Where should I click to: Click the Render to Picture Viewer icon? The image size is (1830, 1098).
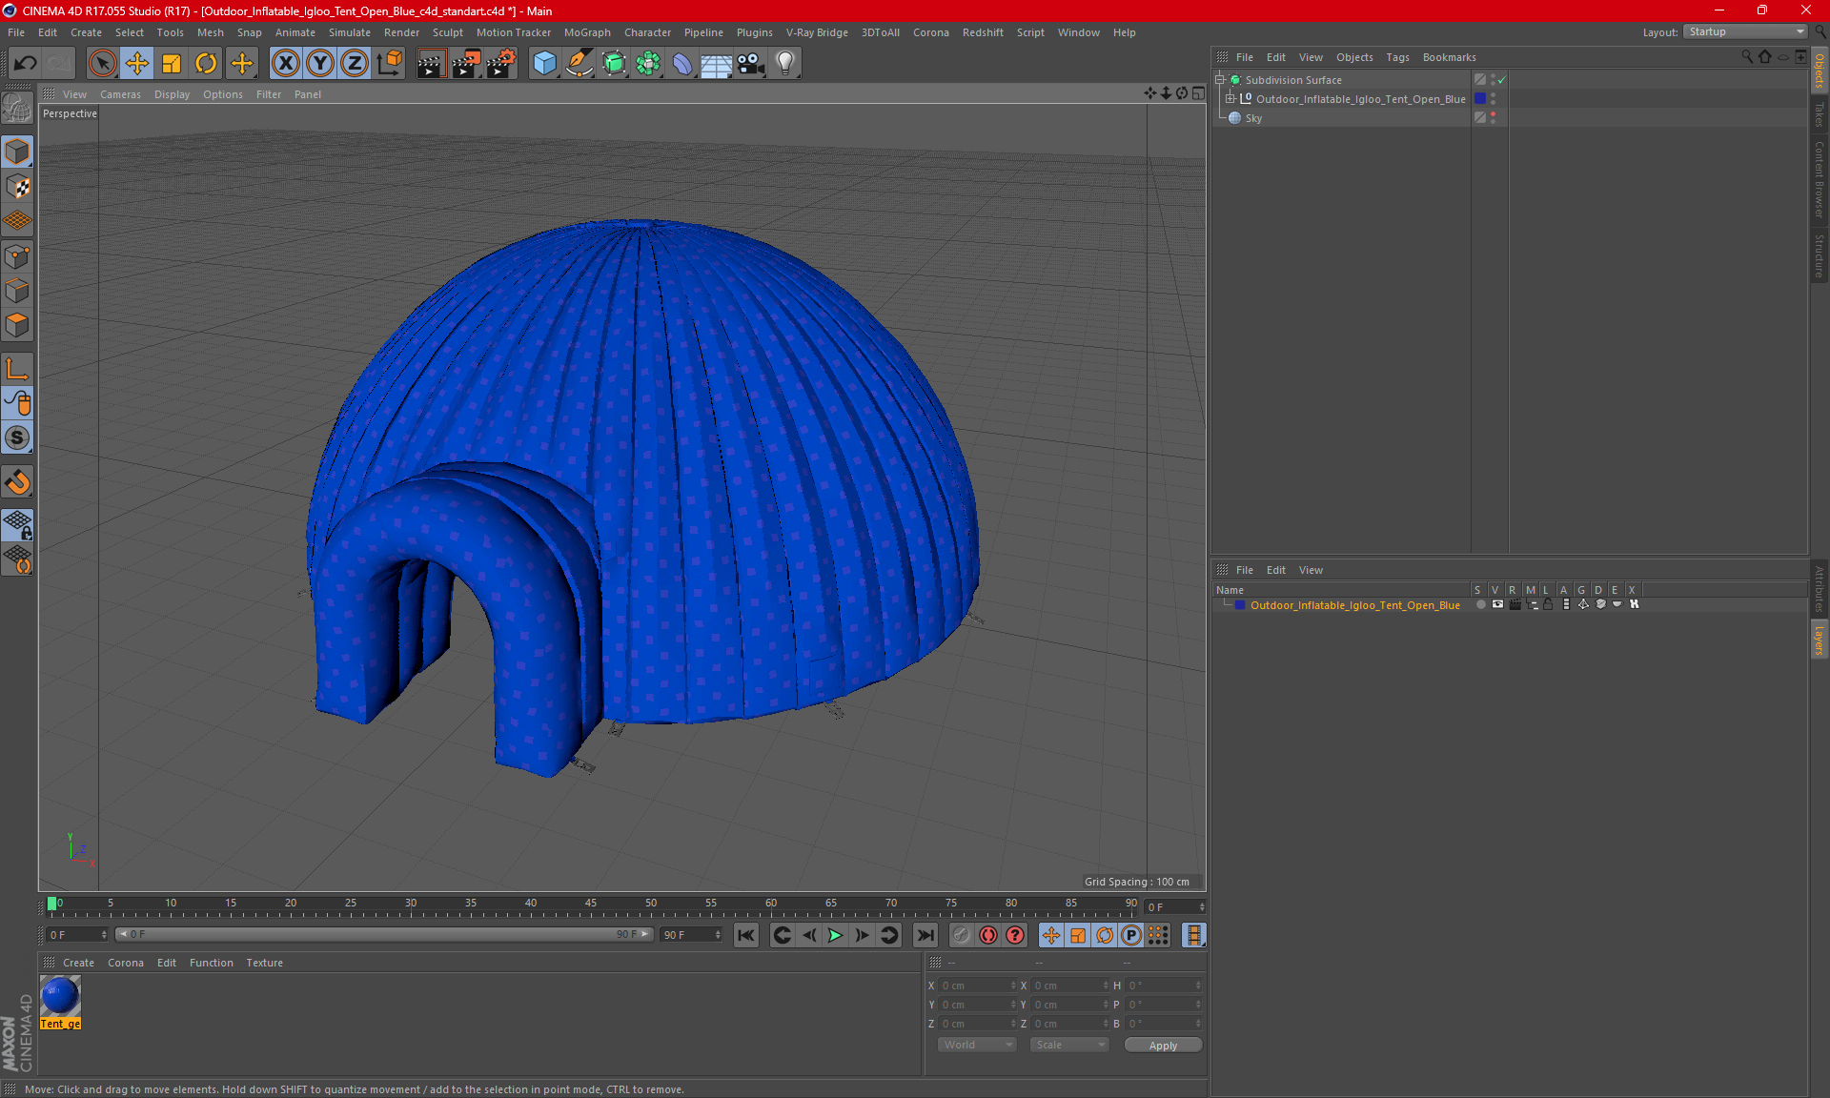coord(466,64)
